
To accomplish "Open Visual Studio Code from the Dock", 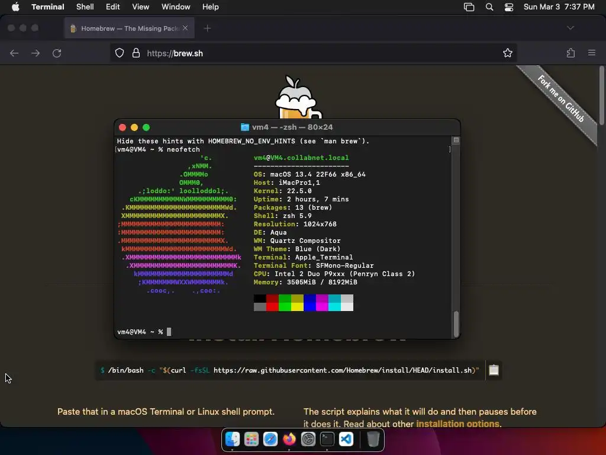I will click(346, 439).
